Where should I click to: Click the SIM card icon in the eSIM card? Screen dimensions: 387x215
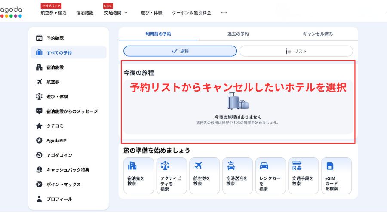(330, 166)
